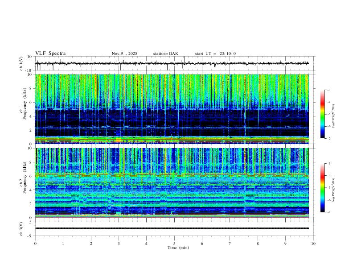Viewport: 353px width, 273px height.
Task: Click the ch.1 spectrogram panel
Action: pyautogui.click(x=172, y=109)
